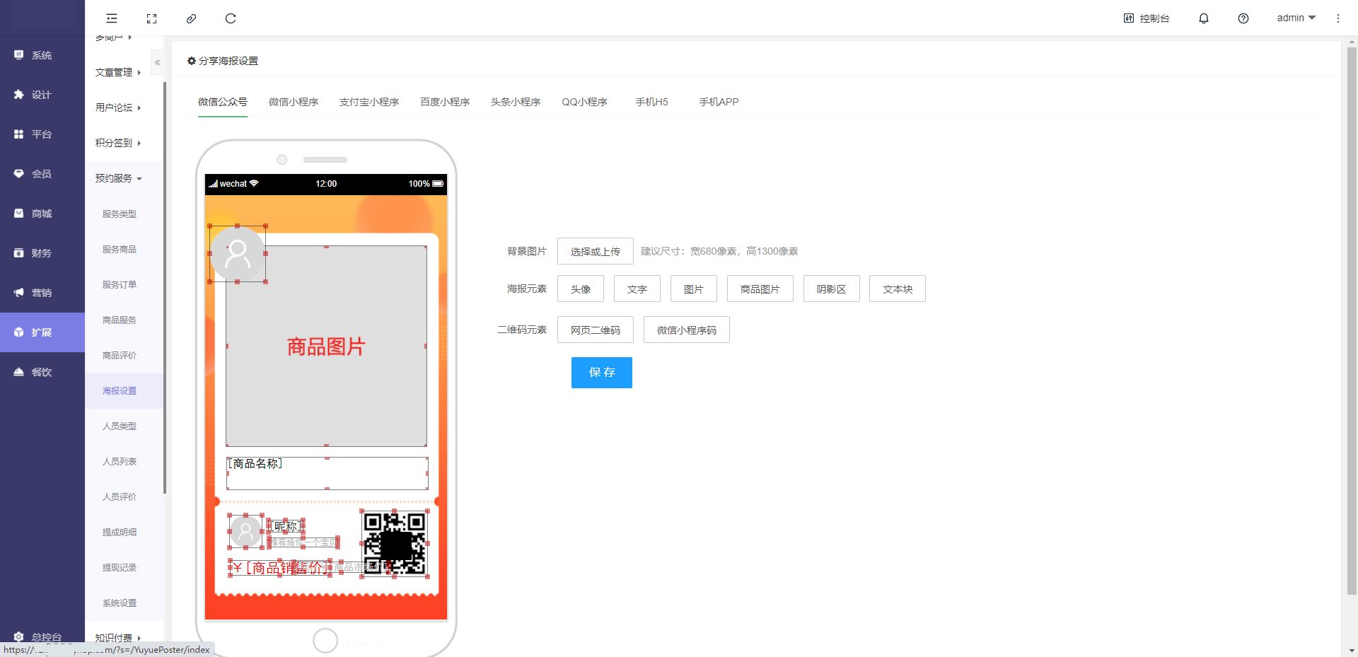This screenshot has width=1358, height=657.
Task: Click the blue 保存 button
Action: pos(601,373)
